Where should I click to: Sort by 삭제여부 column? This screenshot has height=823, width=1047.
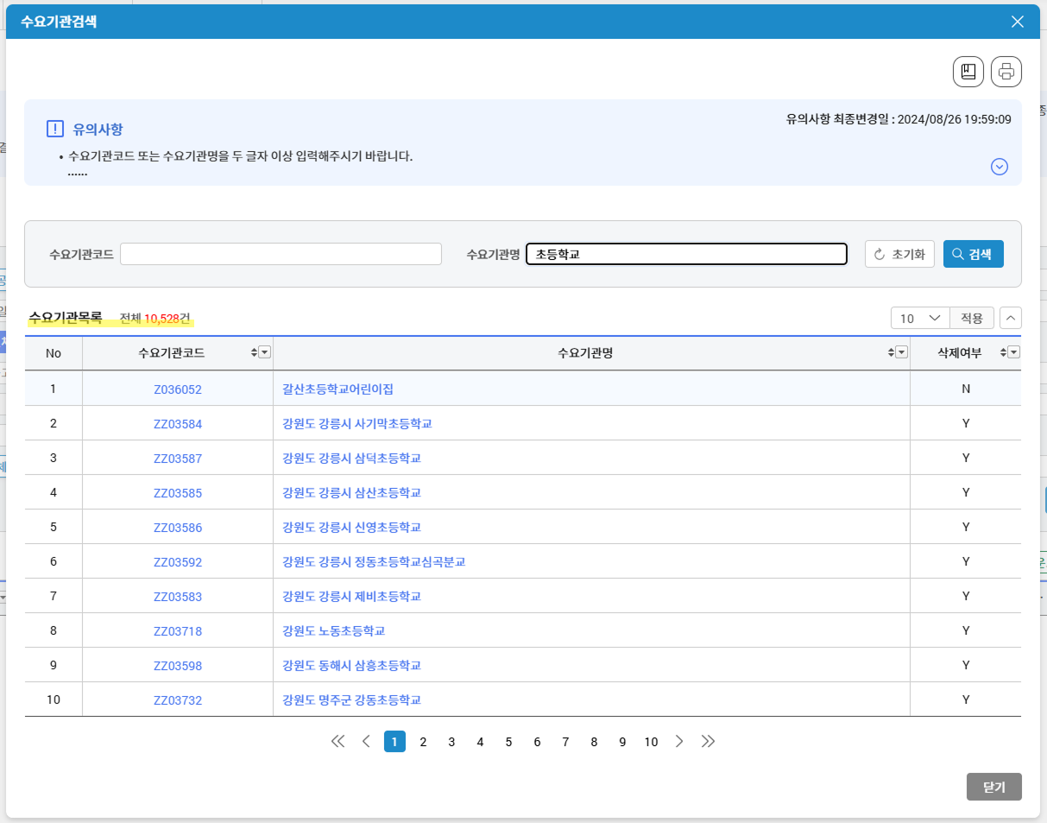[x=1003, y=352]
